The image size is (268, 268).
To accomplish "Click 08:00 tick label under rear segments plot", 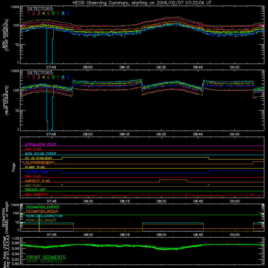I will pos(88,134).
